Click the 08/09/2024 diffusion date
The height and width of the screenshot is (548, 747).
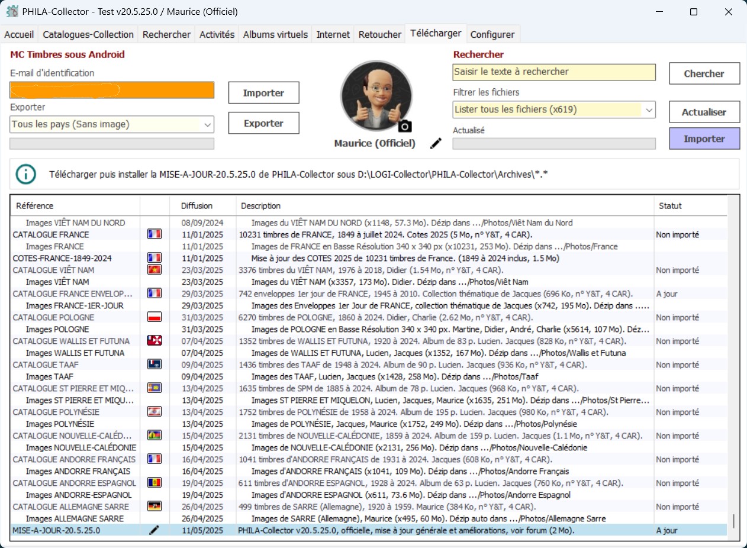pyautogui.click(x=202, y=223)
